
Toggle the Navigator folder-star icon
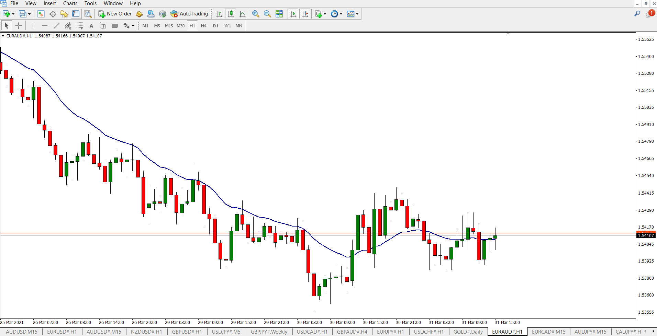tap(64, 14)
